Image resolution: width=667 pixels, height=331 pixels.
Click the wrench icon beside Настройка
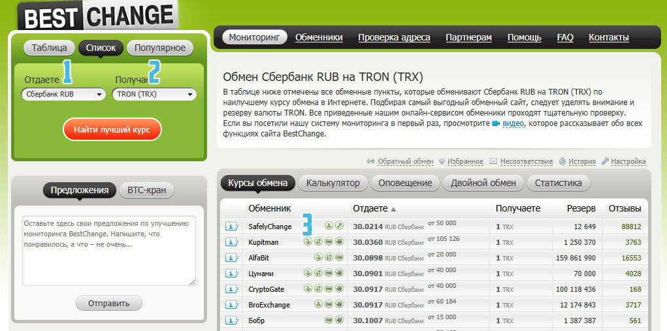[x=604, y=161]
